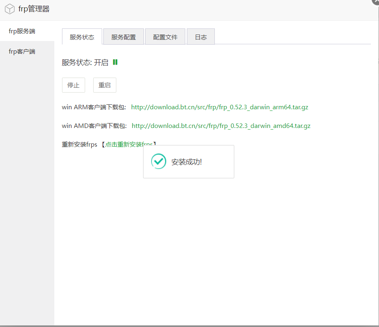The height and width of the screenshot is (327, 379).
Task: Click the 安装成功! notification message
Action: click(186, 162)
